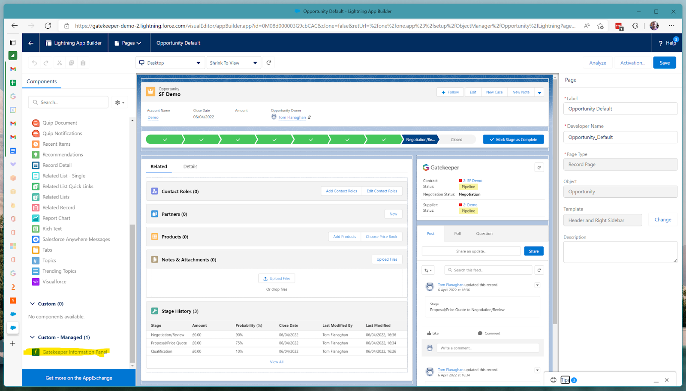This screenshot has height=391, width=686.
Task: Click the blue Share button in feed
Action: [x=534, y=251]
